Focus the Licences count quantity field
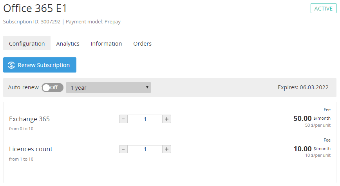The image size is (340, 186). pos(145,149)
